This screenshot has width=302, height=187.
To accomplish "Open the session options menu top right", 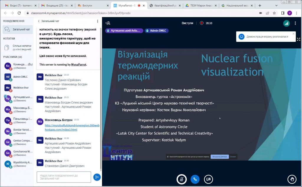I will pos(295,23).
